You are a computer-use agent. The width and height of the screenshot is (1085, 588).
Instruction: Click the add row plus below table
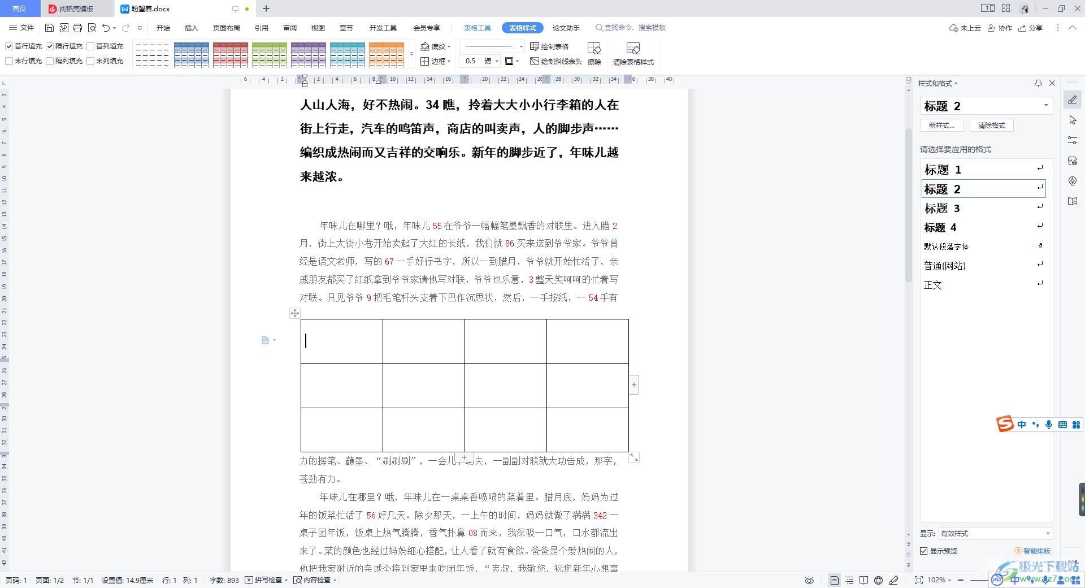click(464, 457)
